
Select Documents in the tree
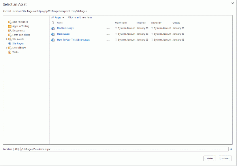(x=19, y=31)
